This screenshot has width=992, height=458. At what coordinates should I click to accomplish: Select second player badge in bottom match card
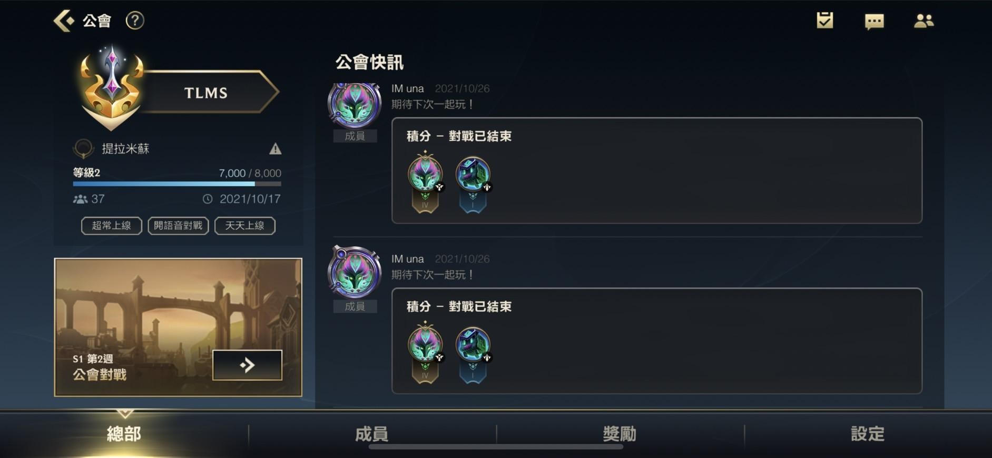click(473, 354)
